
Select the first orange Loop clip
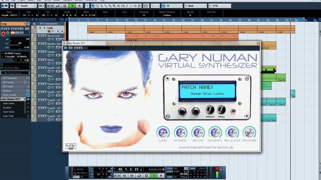tap(97, 29)
